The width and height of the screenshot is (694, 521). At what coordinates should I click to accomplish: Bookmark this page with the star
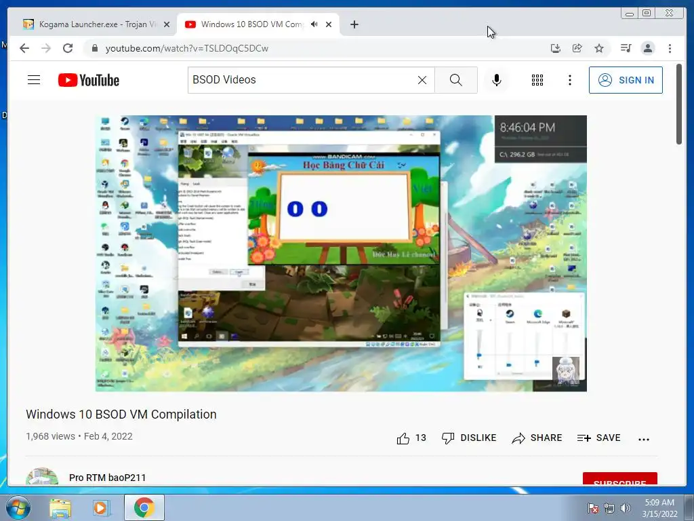[x=599, y=48]
